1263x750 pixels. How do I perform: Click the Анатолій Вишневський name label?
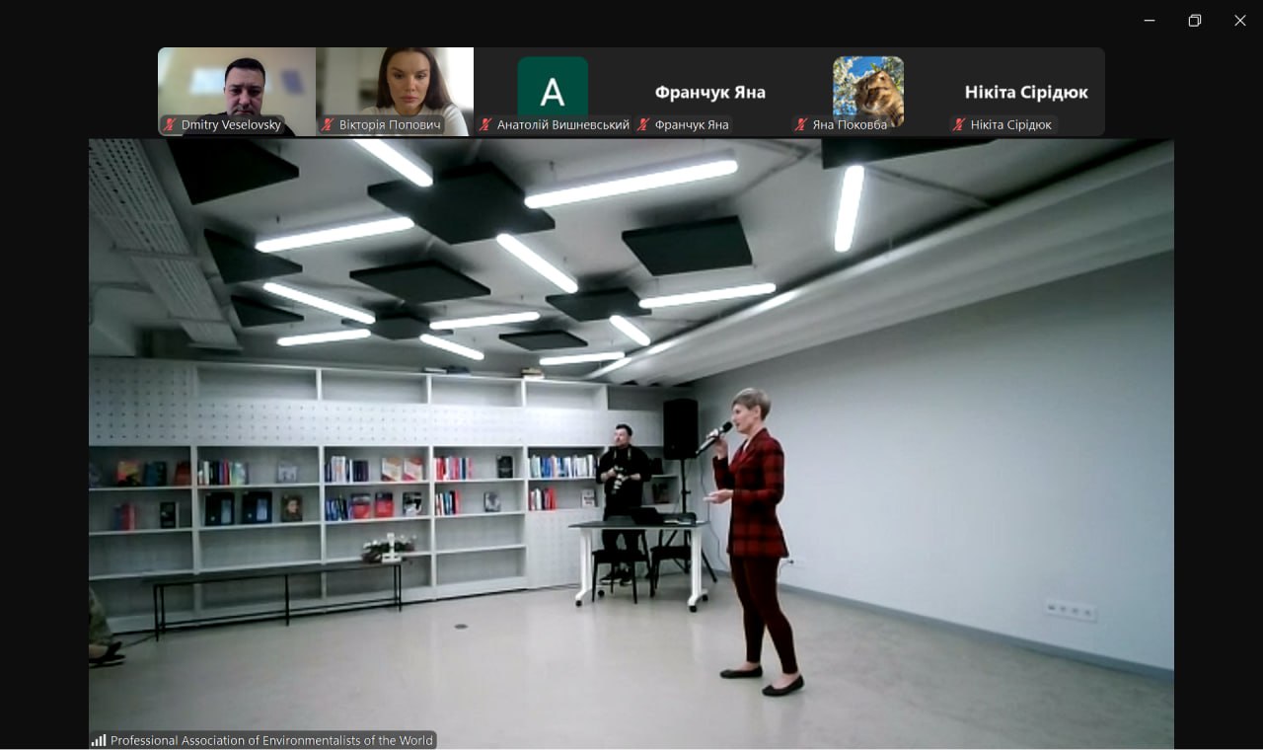563,124
